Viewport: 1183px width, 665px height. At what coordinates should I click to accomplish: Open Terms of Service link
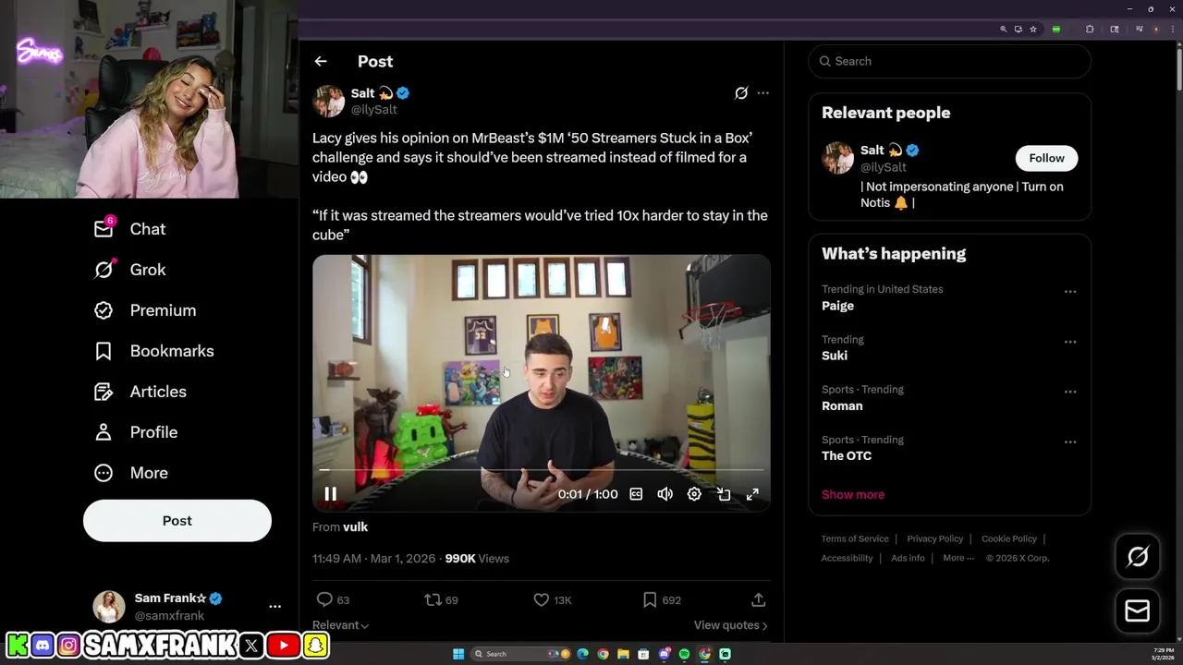(x=855, y=538)
